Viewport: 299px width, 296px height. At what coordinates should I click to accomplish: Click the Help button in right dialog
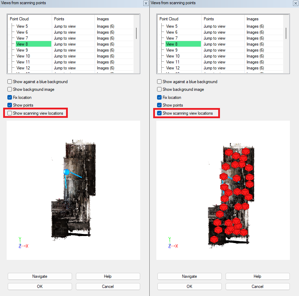pyautogui.click(x=258, y=276)
